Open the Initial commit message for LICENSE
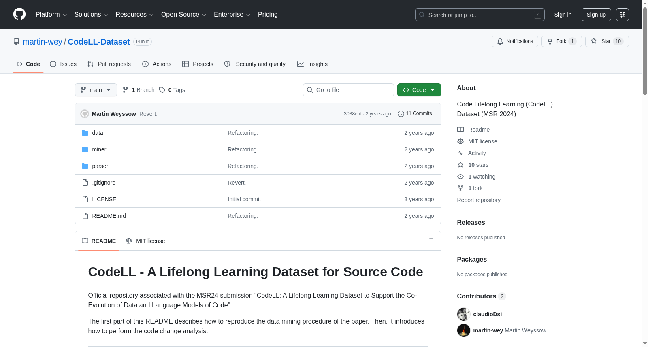This screenshot has height=347, width=648. 244,199
